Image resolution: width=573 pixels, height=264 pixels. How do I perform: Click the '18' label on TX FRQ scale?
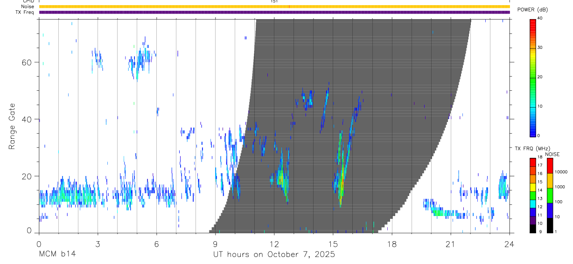pyautogui.click(x=540, y=157)
